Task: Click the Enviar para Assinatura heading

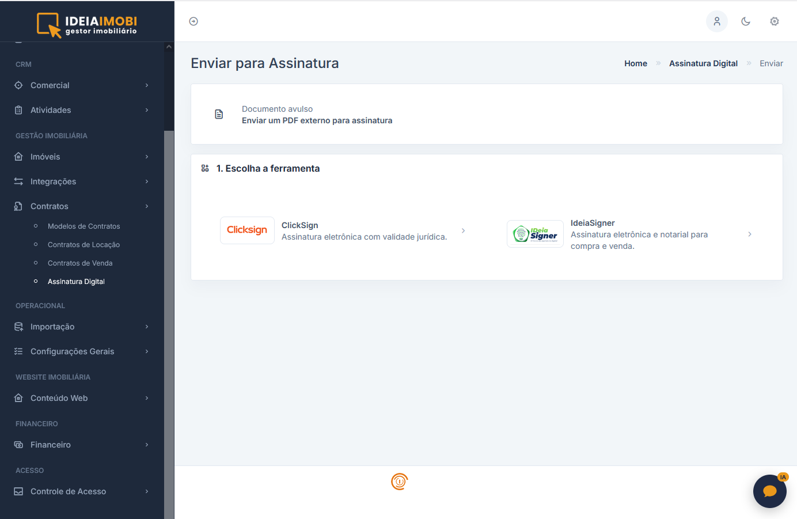Action: [265, 63]
